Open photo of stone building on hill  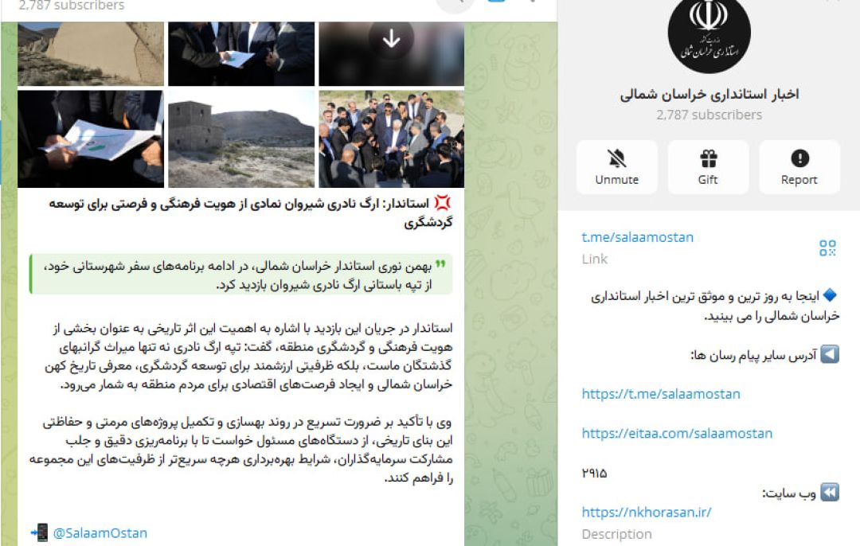pos(241,139)
